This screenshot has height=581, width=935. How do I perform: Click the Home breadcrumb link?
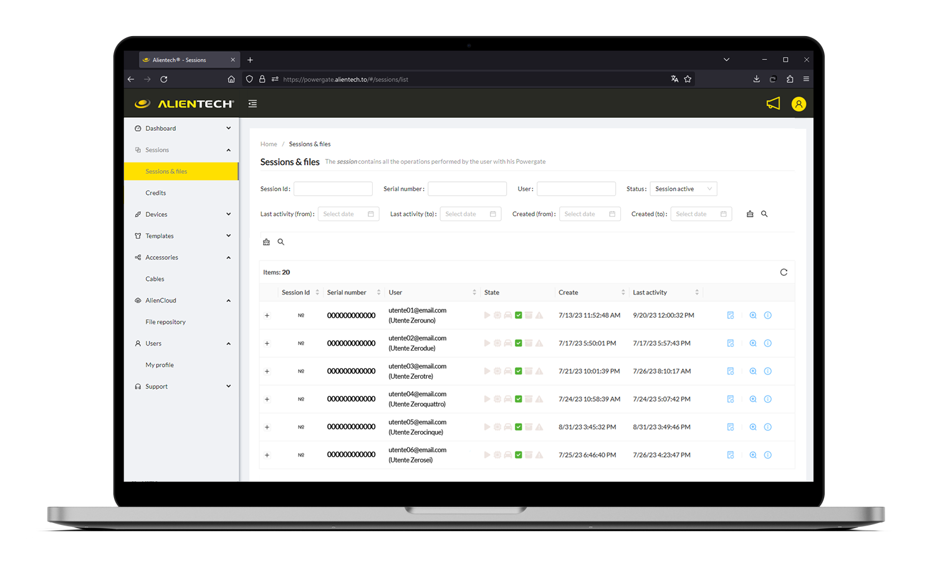click(x=269, y=144)
